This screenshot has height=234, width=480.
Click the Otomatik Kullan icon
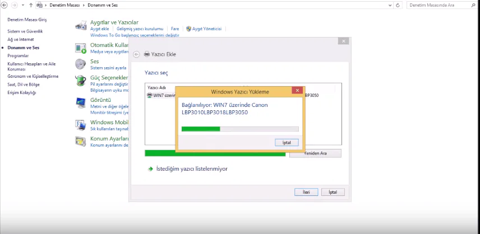click(81, 48)
